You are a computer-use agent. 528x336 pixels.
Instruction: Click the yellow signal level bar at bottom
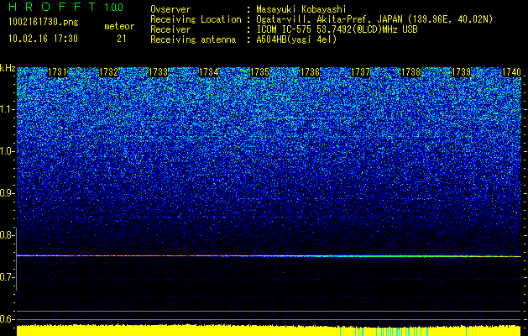click(269, 331)
